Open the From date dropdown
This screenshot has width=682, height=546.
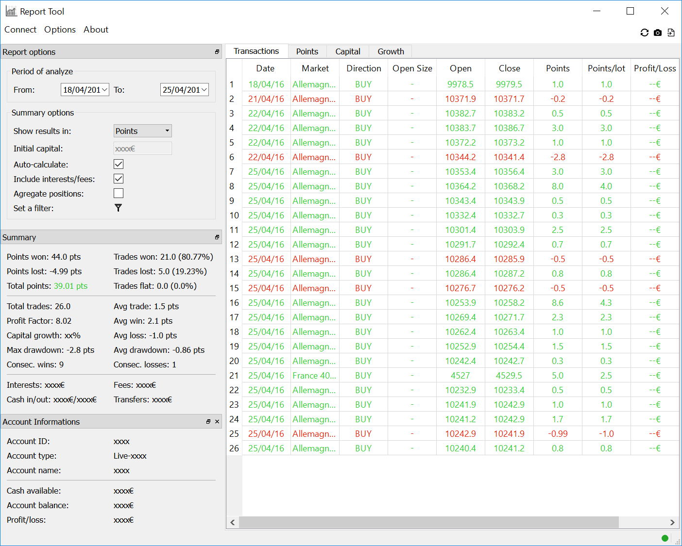point(104,90)
